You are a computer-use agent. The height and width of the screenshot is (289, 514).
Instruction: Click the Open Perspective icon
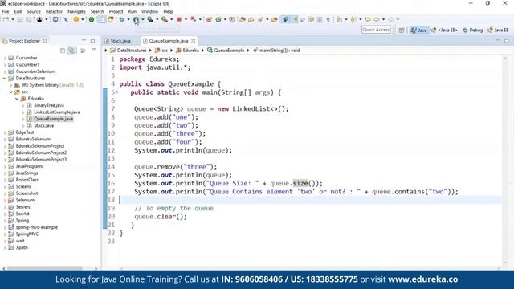(x=402, y=31)
